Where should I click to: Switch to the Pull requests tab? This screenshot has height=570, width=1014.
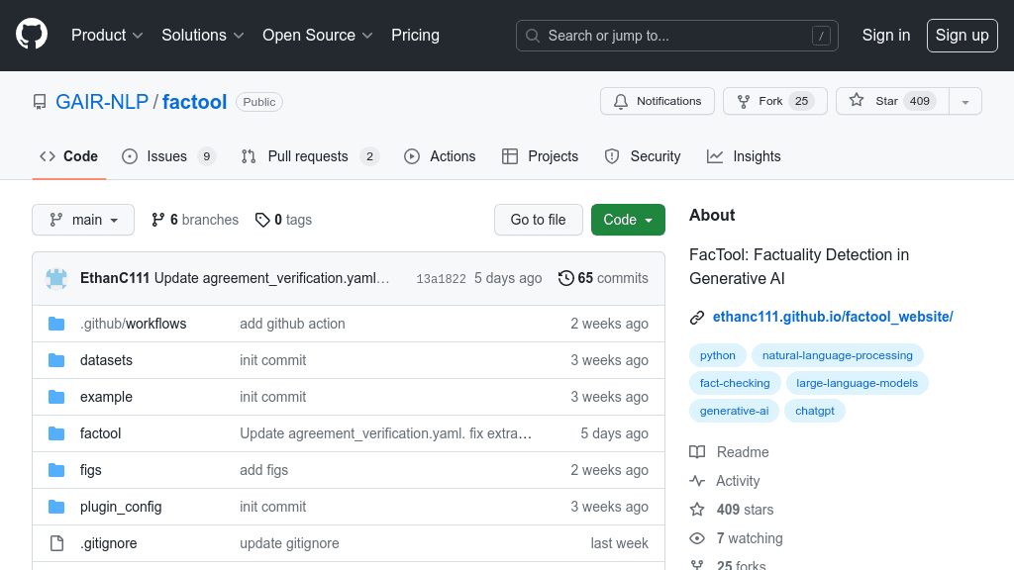[310, 156]
